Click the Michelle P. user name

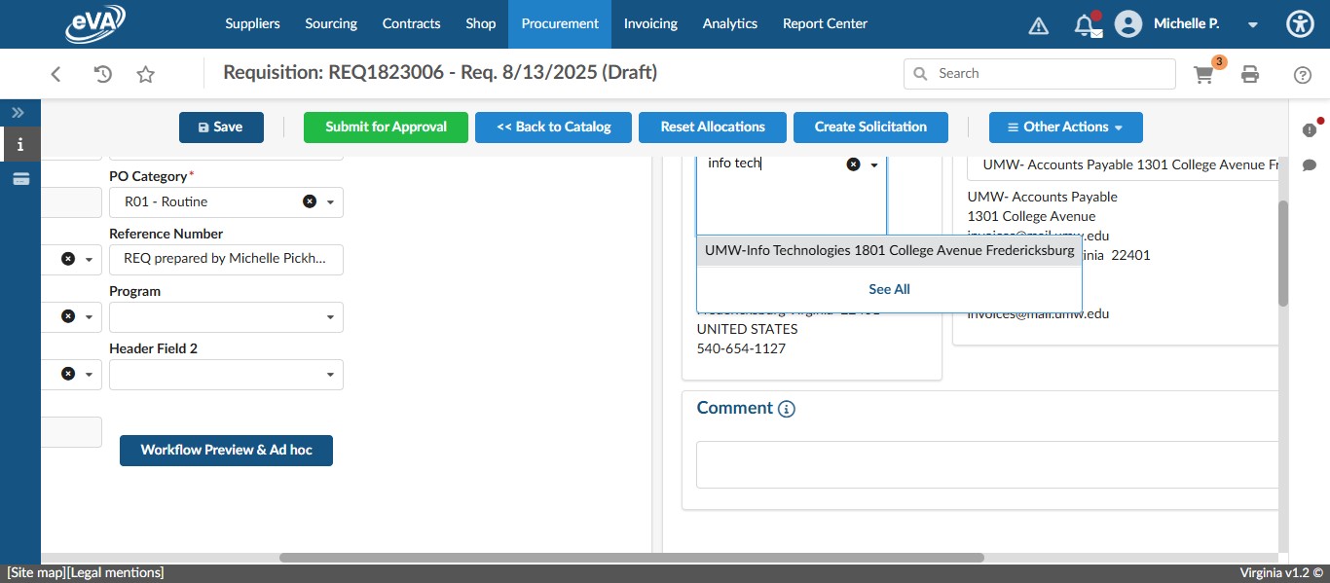coord(1186,24)
